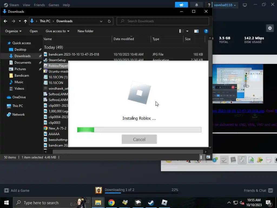The height and width of the screenshot is (208, 277).
Task: Toggle the Explorer preview pane
Action: [x=196, y=31]
